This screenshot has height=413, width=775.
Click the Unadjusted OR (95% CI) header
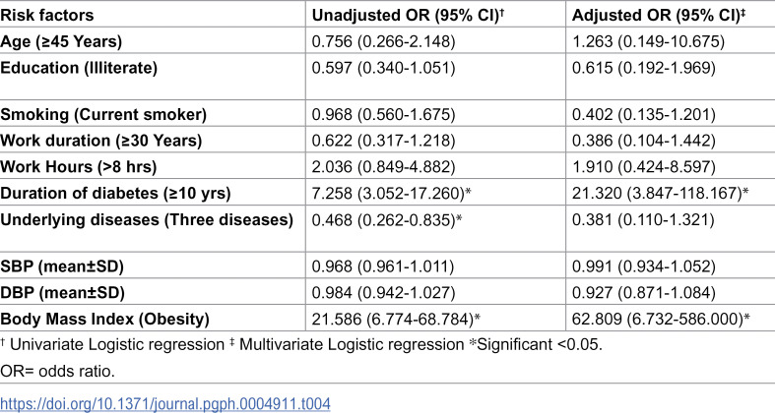tap(408, 16)
